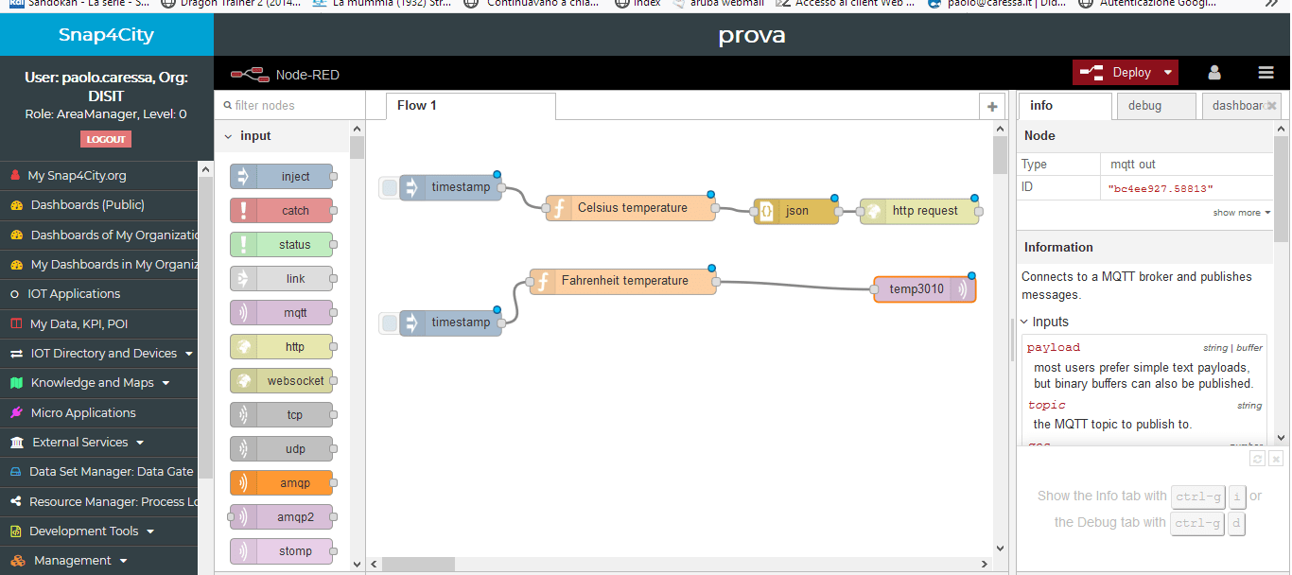Select the inject node in palette
Viewport: 1292px width, 575px height.
click(x=282, y=177)
